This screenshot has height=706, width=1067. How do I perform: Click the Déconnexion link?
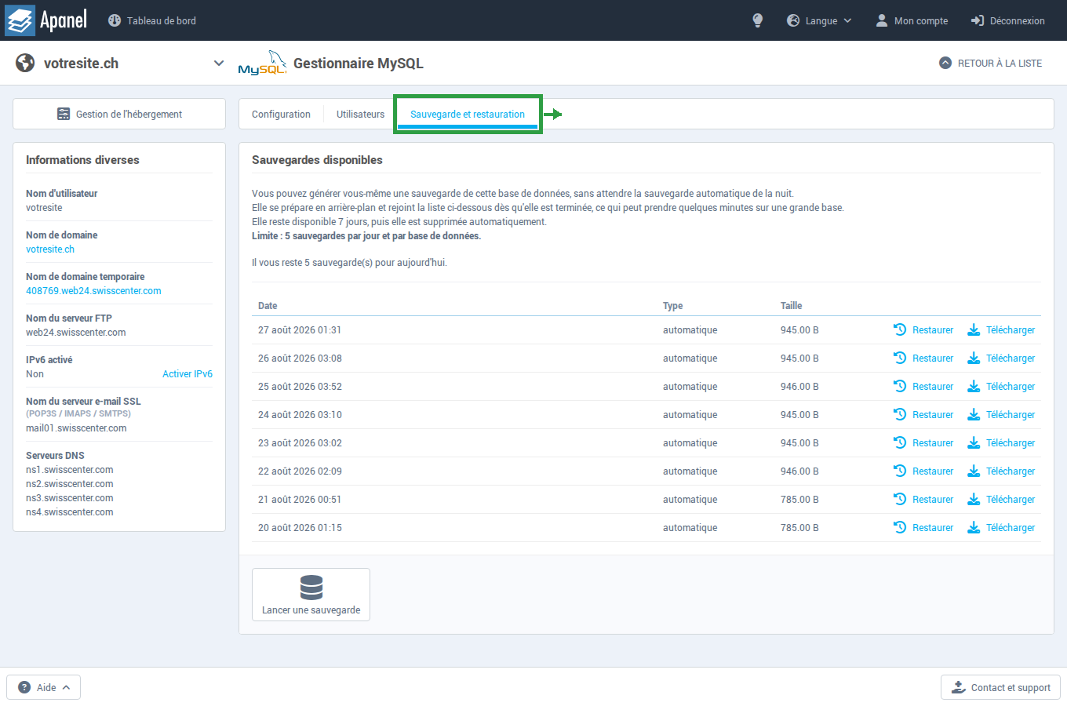(1008, 20)
